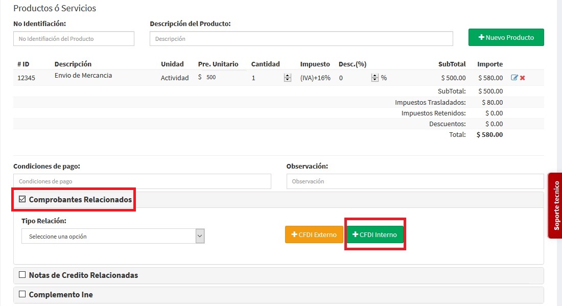Enable Notas de Credito Relacionadas checkbox
Image resolution: width=562 pixels, height=306 pixels.
click(x=22, y=275)
